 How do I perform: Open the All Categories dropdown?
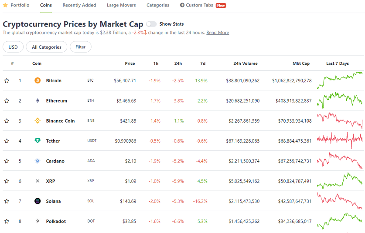tap(47, 47)
